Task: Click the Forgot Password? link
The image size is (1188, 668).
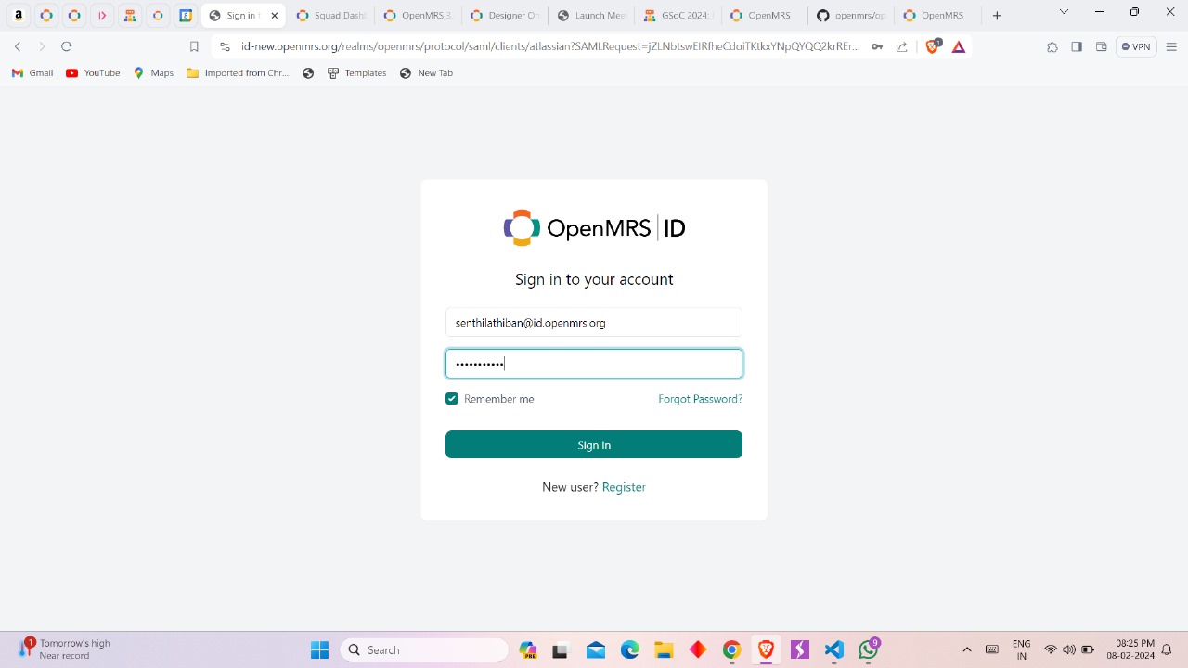Action: [701, 399]
